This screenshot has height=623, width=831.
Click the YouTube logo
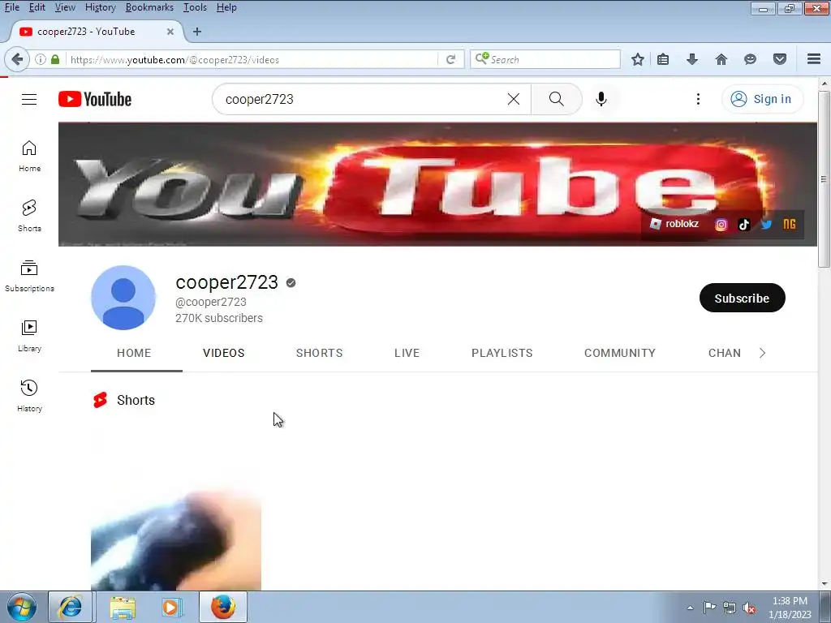(x=95, y=99)
